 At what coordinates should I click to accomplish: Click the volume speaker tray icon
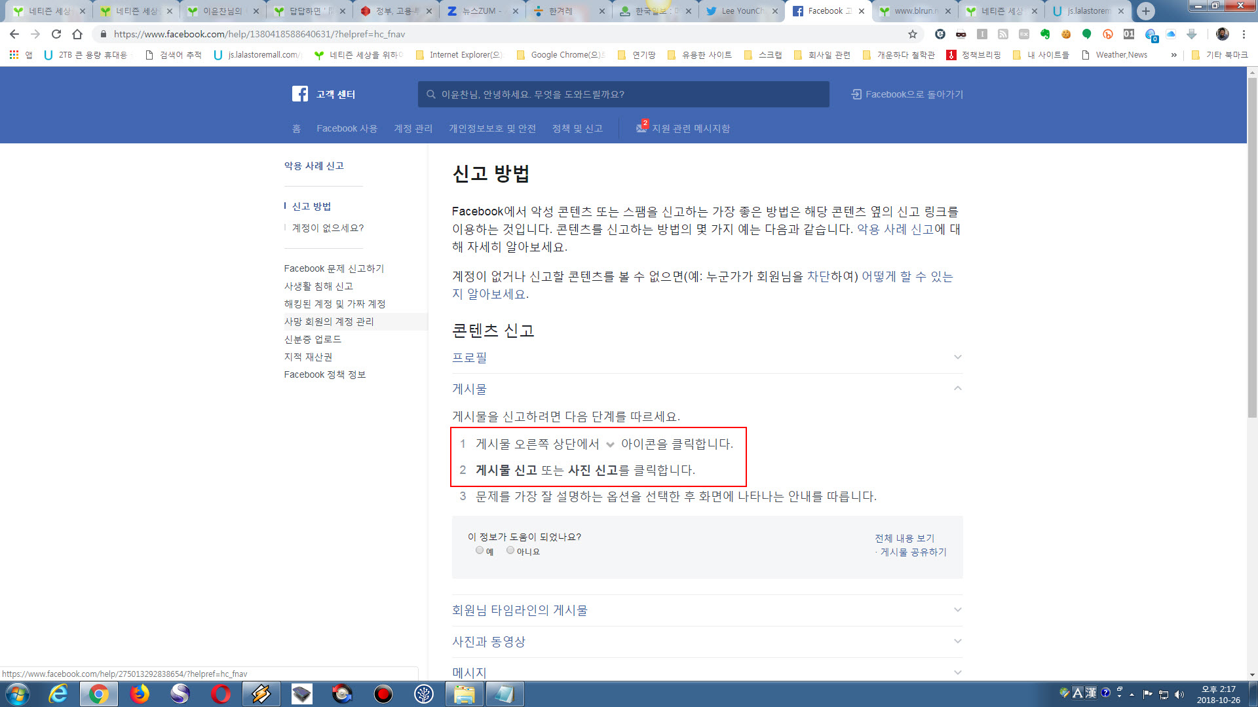tap(1179, 694)
